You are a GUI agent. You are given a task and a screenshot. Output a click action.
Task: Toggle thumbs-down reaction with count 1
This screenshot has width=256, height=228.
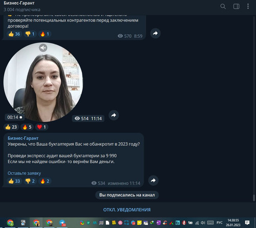coord(30,34)
